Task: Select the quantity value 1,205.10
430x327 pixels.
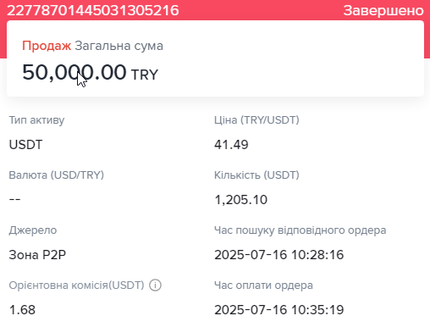Action: pos(241,200)
